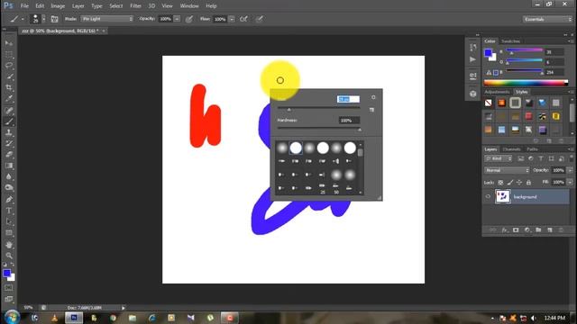Select the Lasso tool
The image size is (577, 324).
(9, 66)
